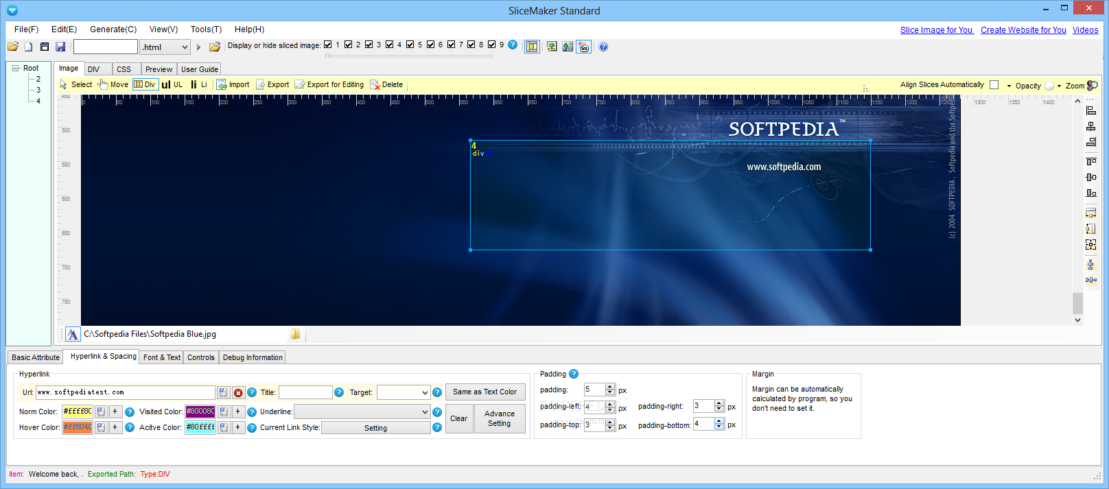The image size is (1109, 489).
Task: Save the project with the blue floppy icon
Action: (x=60, y=47)
